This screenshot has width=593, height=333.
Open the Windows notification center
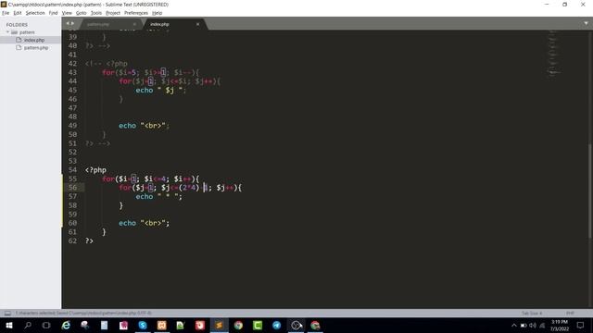coord(580,325)
